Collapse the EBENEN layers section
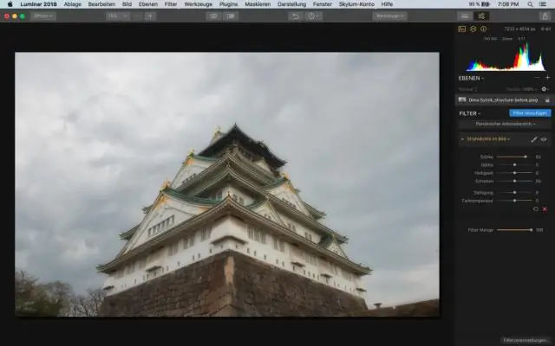The image size is (555, 346). [x=471, y=78]
